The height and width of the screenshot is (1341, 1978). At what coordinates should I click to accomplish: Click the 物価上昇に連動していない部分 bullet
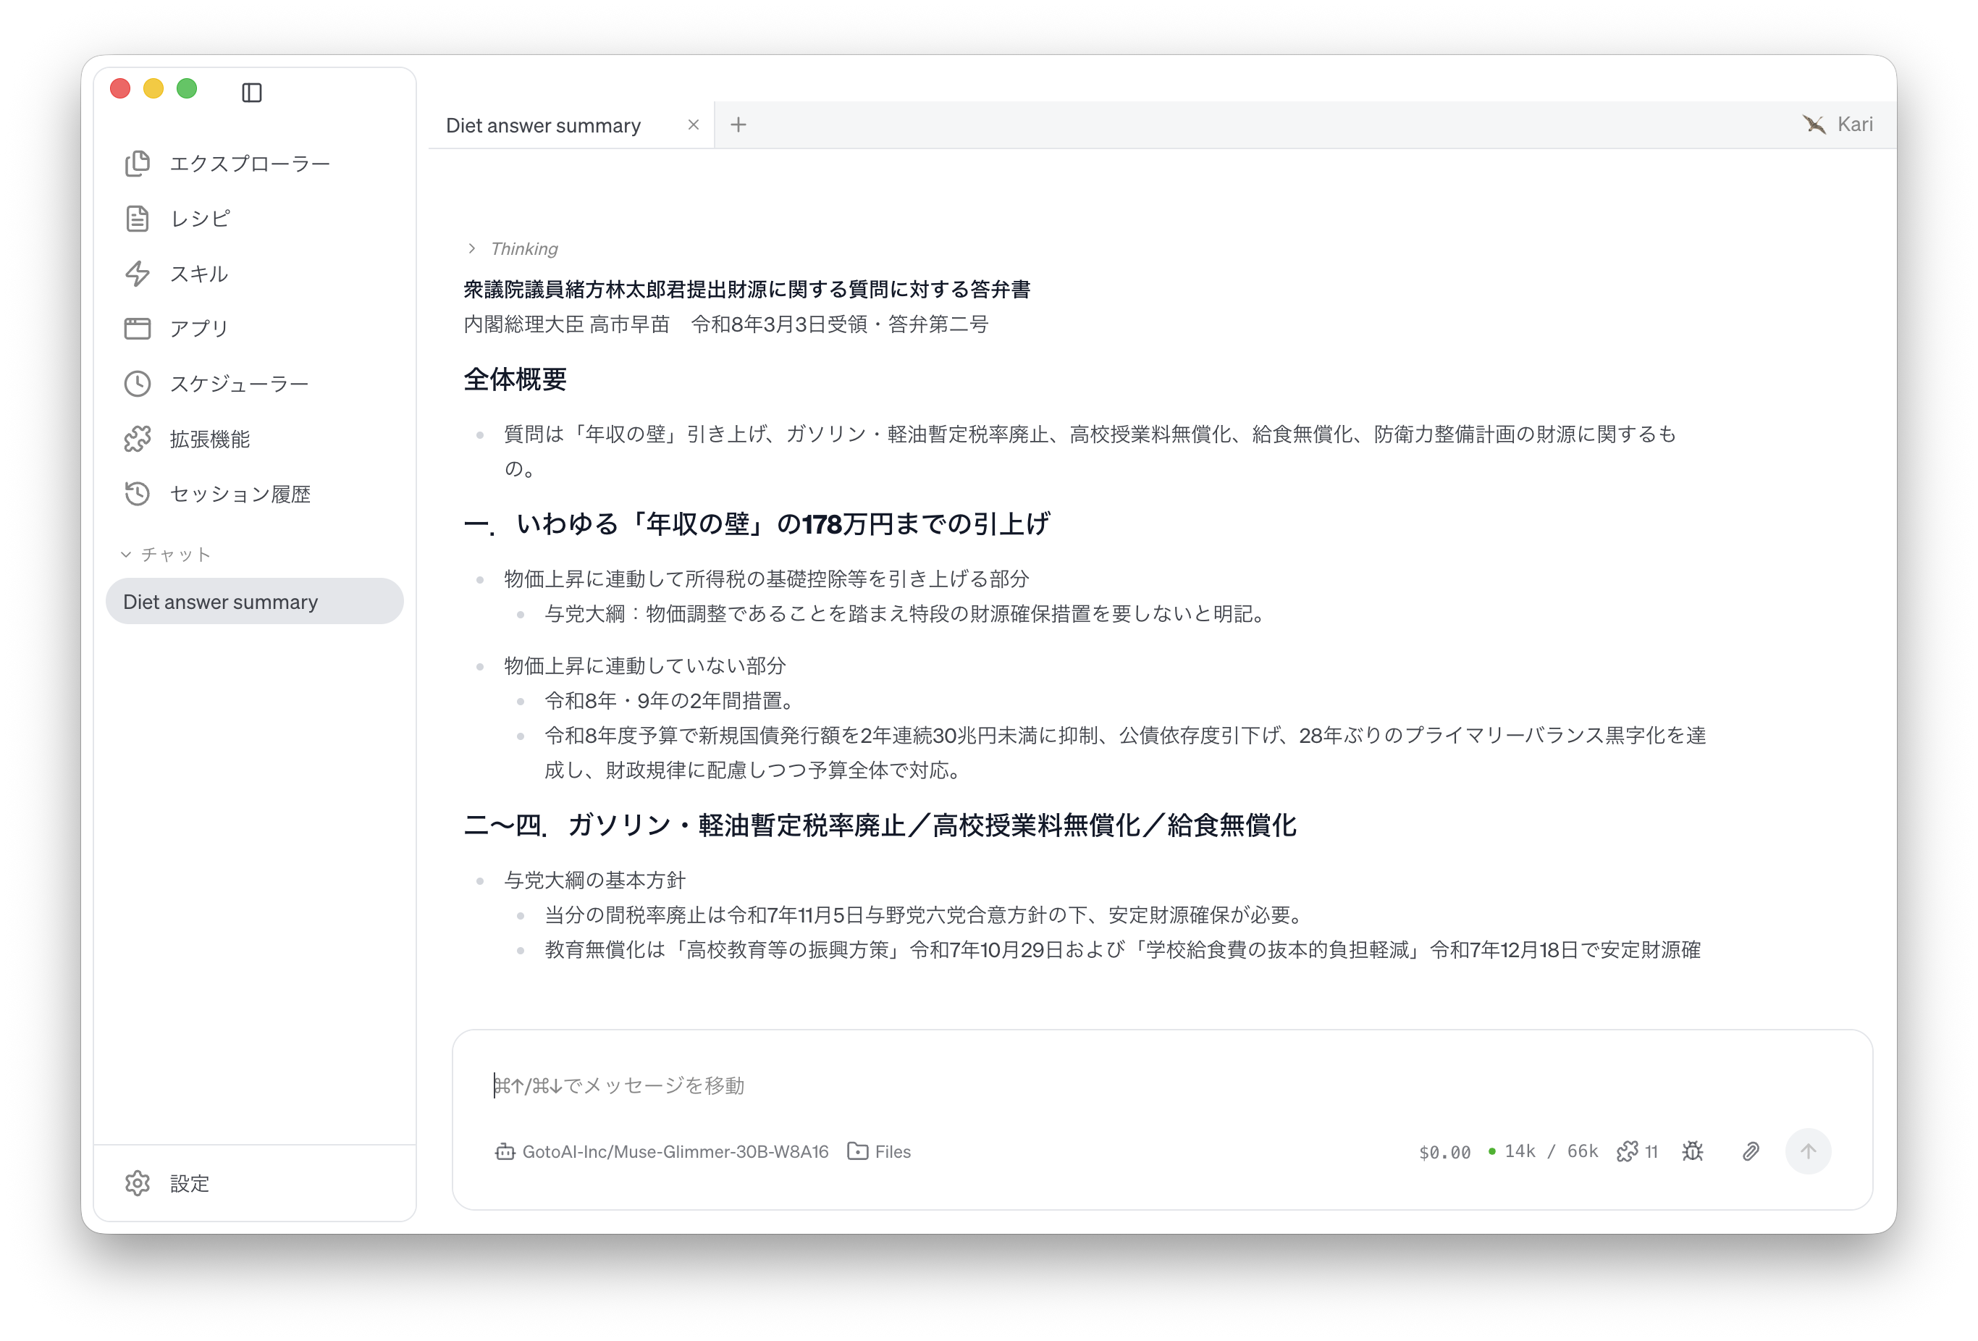click(x=644, y=665)
